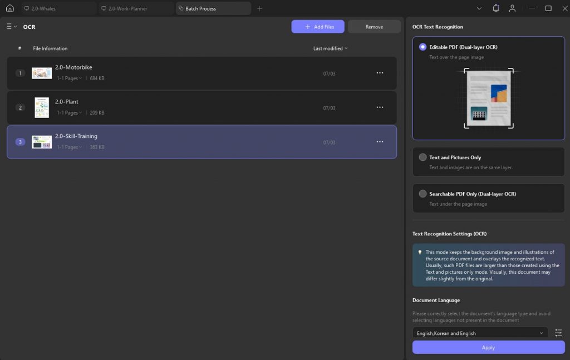The width and height of the screenshot is (570, 360).
Task: Select Text and Pictures Only option
Action: [x=422, y=157]
